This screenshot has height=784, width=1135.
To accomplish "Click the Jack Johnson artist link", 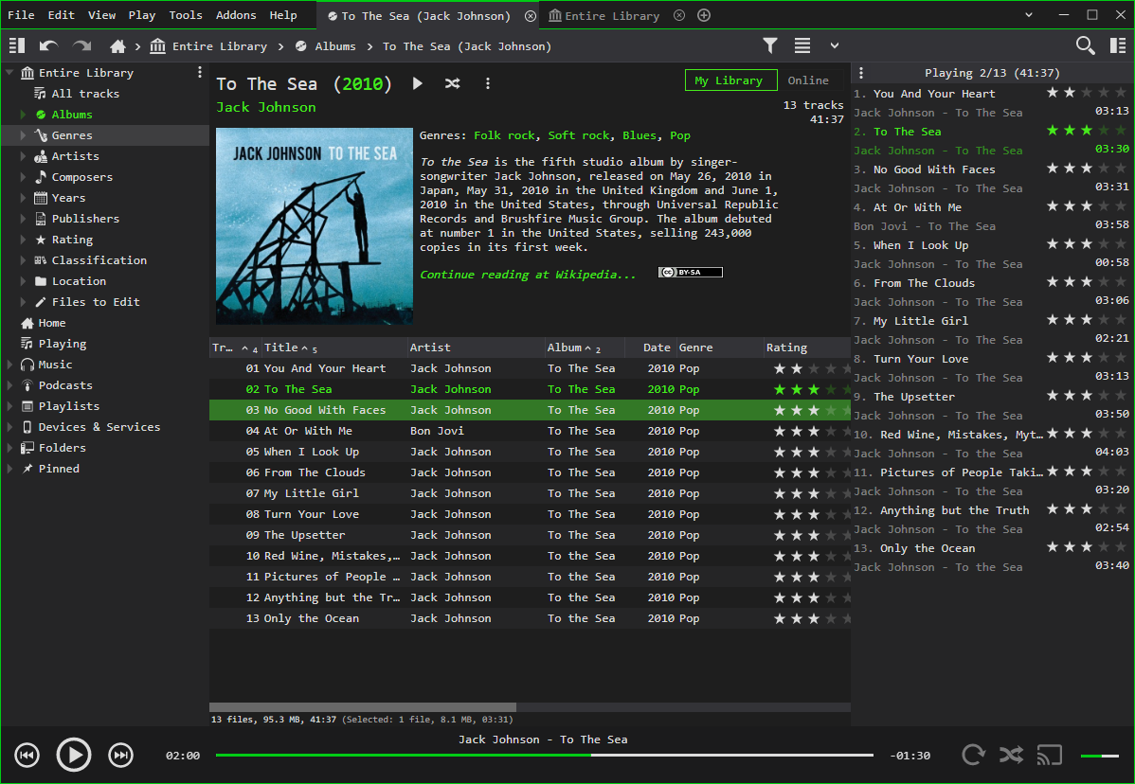I will point(265,107).
